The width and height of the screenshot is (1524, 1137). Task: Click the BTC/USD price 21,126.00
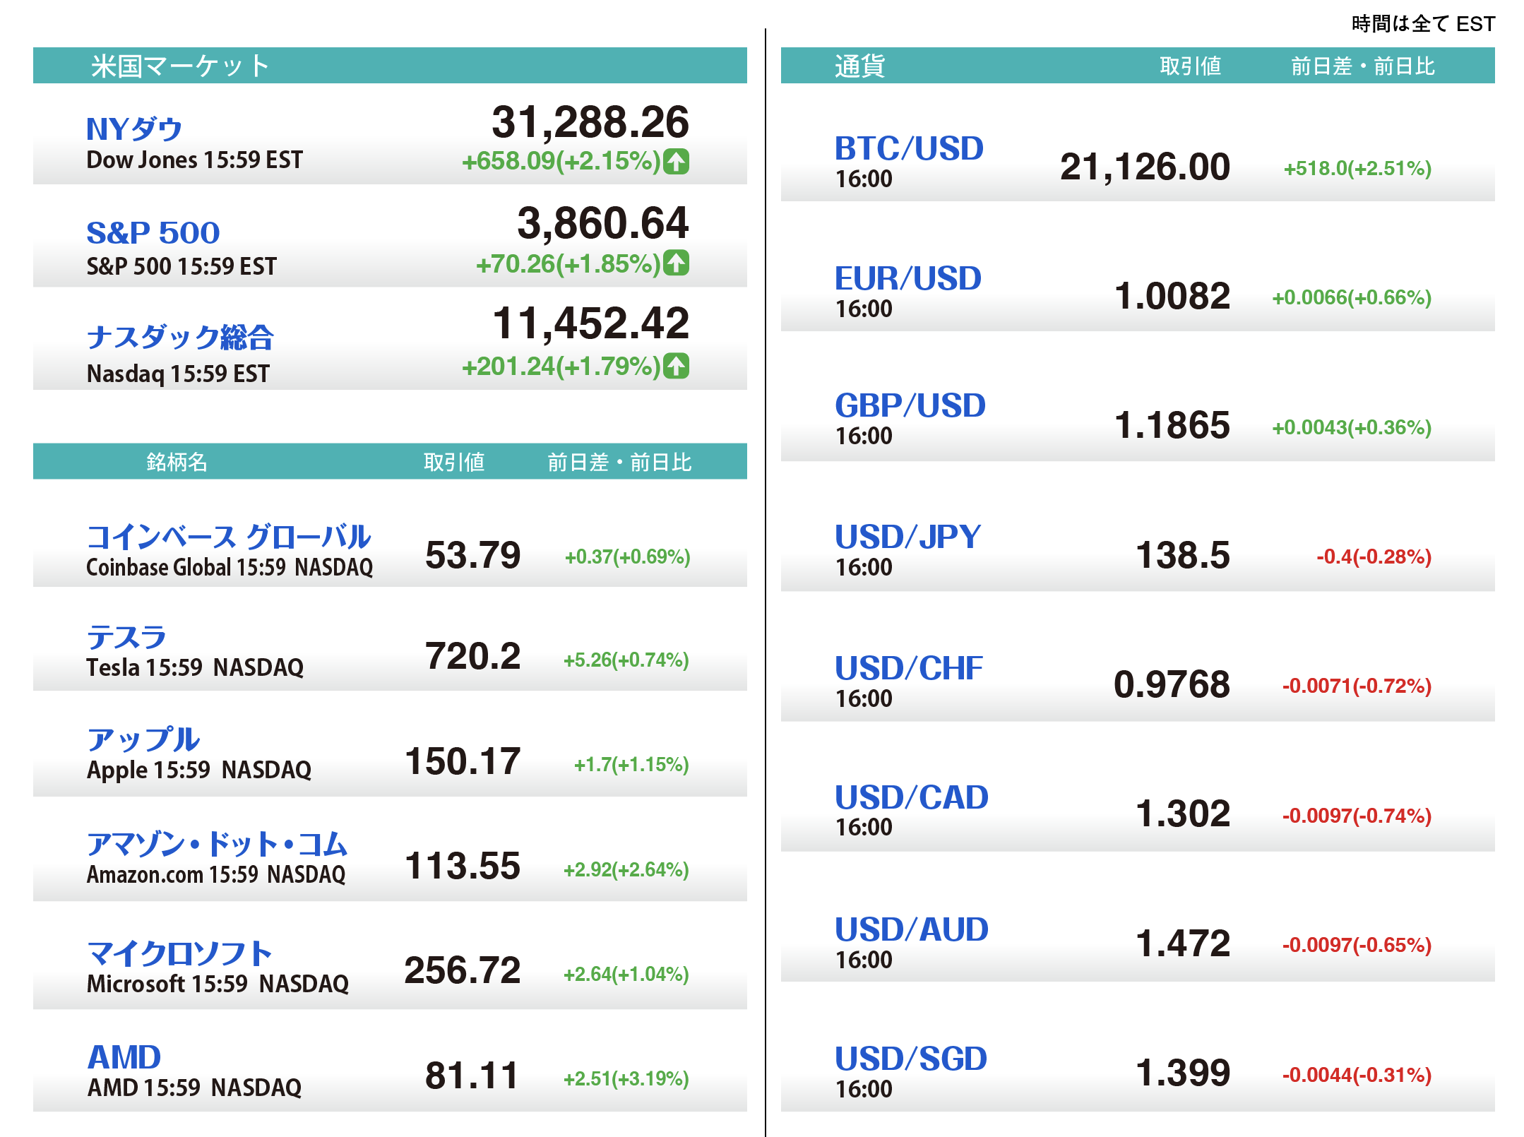pyautogui.click(x=1145, y=167)
